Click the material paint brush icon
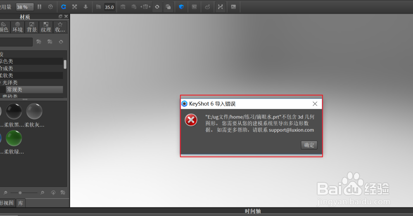 [x=208, y=7]
